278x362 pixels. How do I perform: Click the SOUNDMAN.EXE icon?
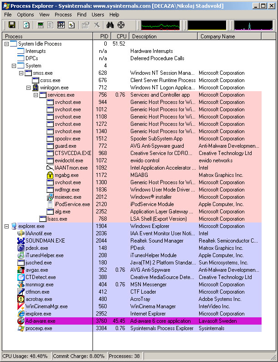pyautogui.click(x=21, y=241)
